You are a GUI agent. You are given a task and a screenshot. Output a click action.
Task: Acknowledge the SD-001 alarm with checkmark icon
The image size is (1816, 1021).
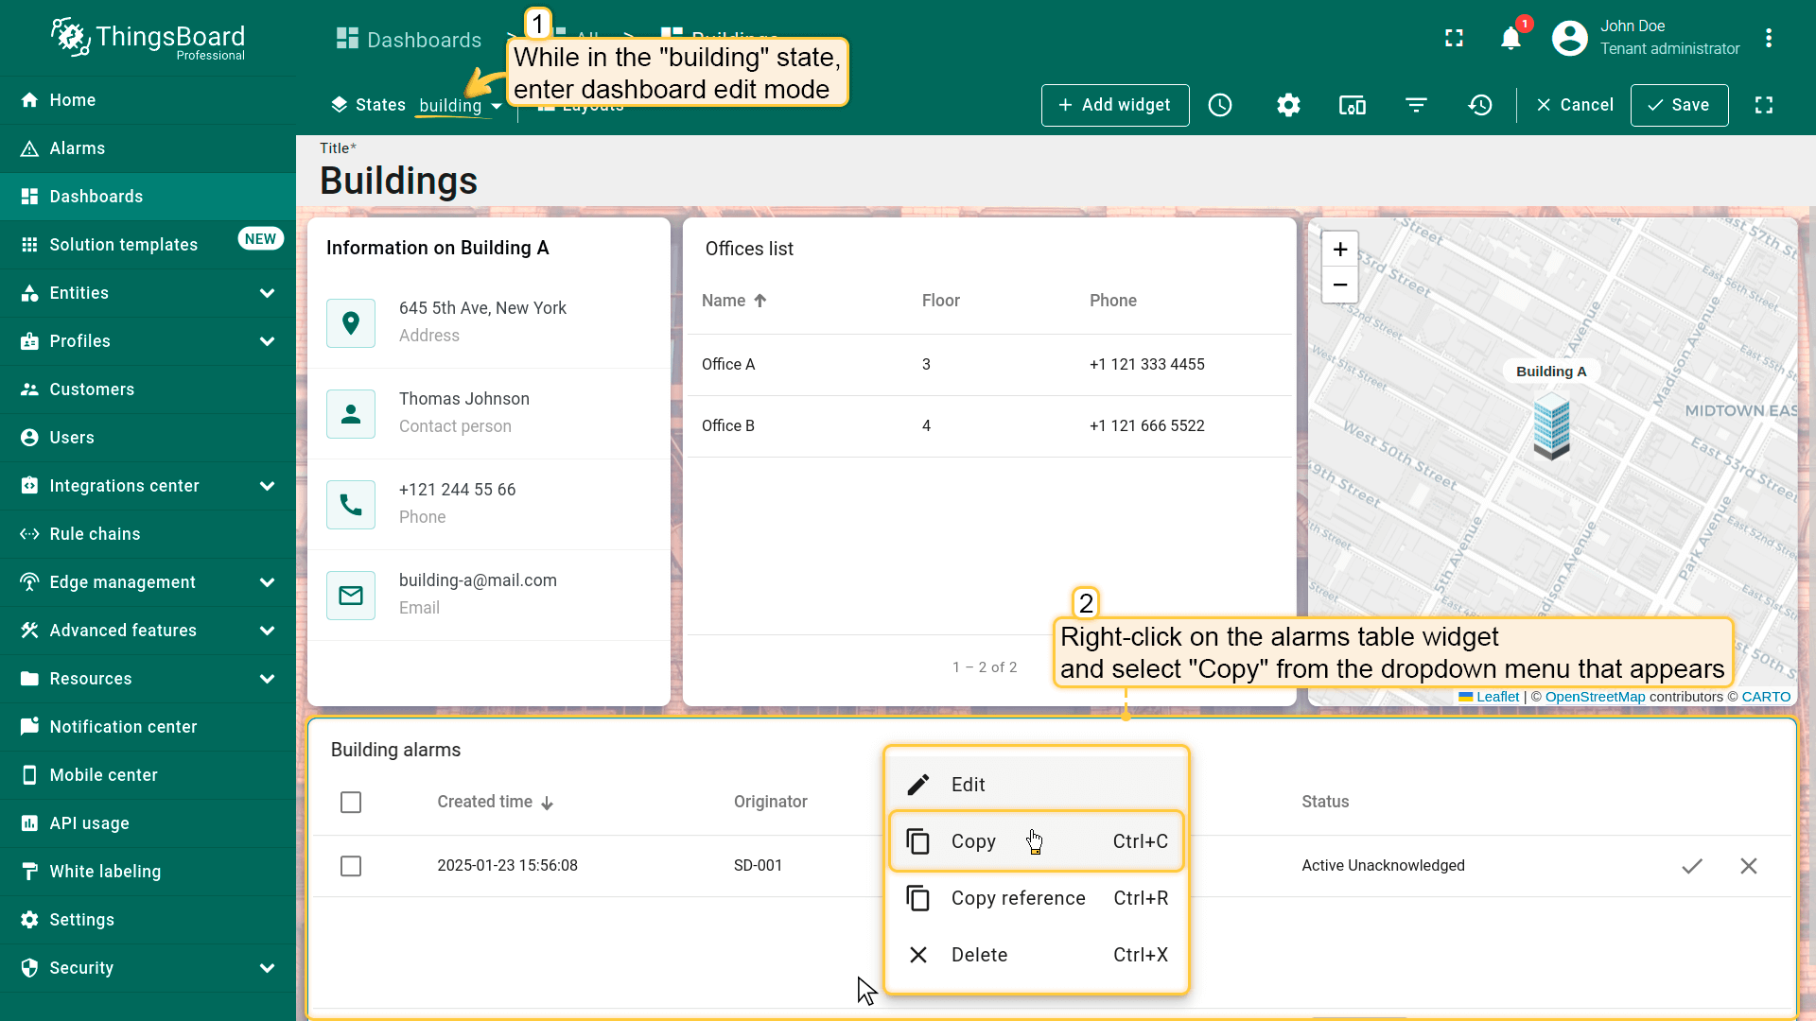point(1692,866)
